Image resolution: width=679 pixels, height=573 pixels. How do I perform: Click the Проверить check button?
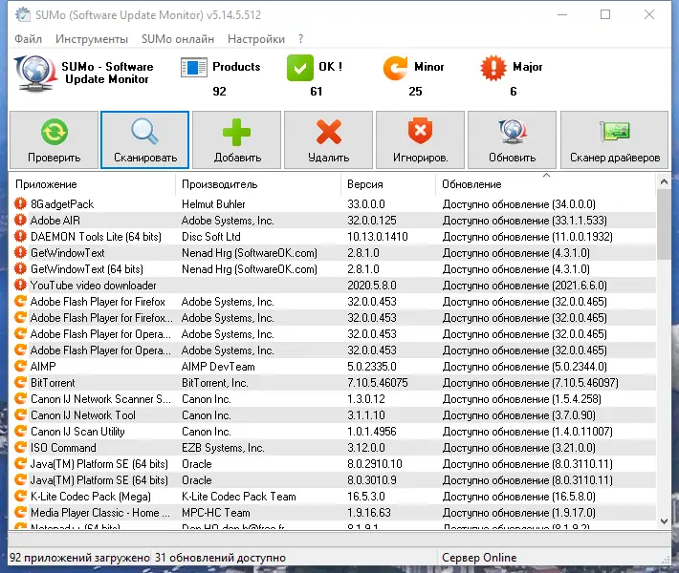tap(55, 139)
